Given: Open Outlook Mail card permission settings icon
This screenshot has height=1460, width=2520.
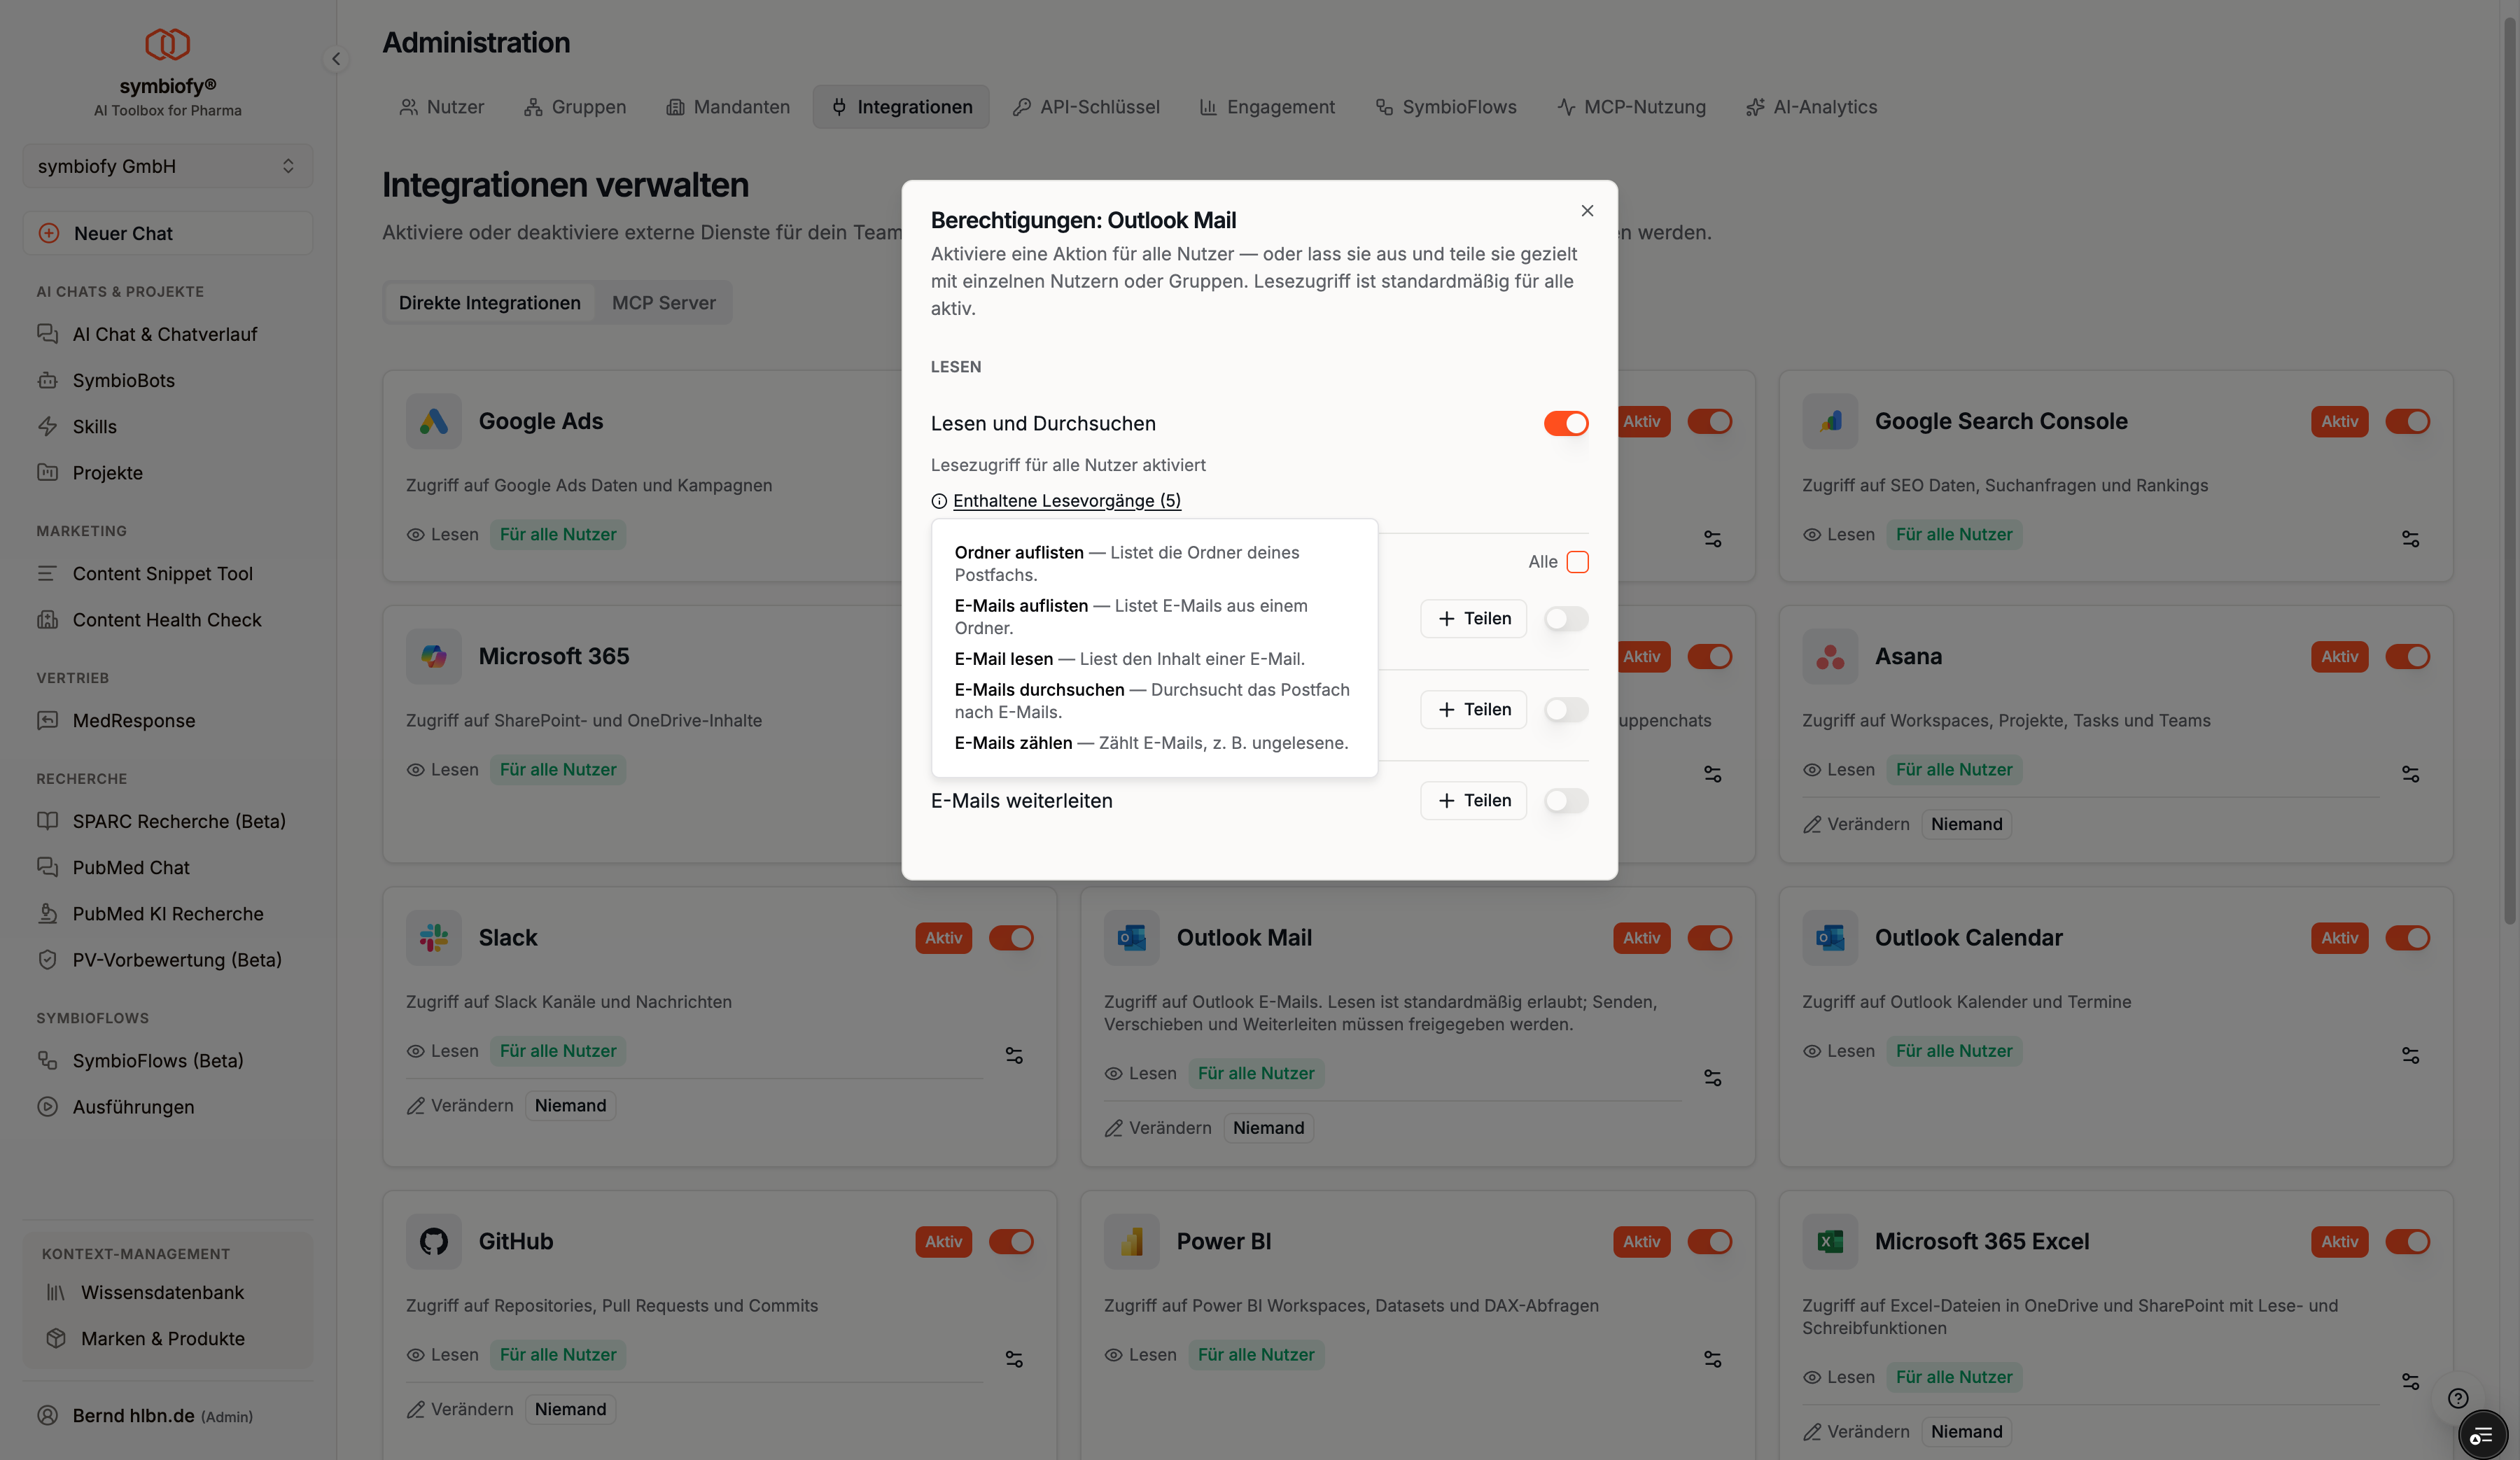Looking at the screenshot, I should click(x=1712, y=1078).
